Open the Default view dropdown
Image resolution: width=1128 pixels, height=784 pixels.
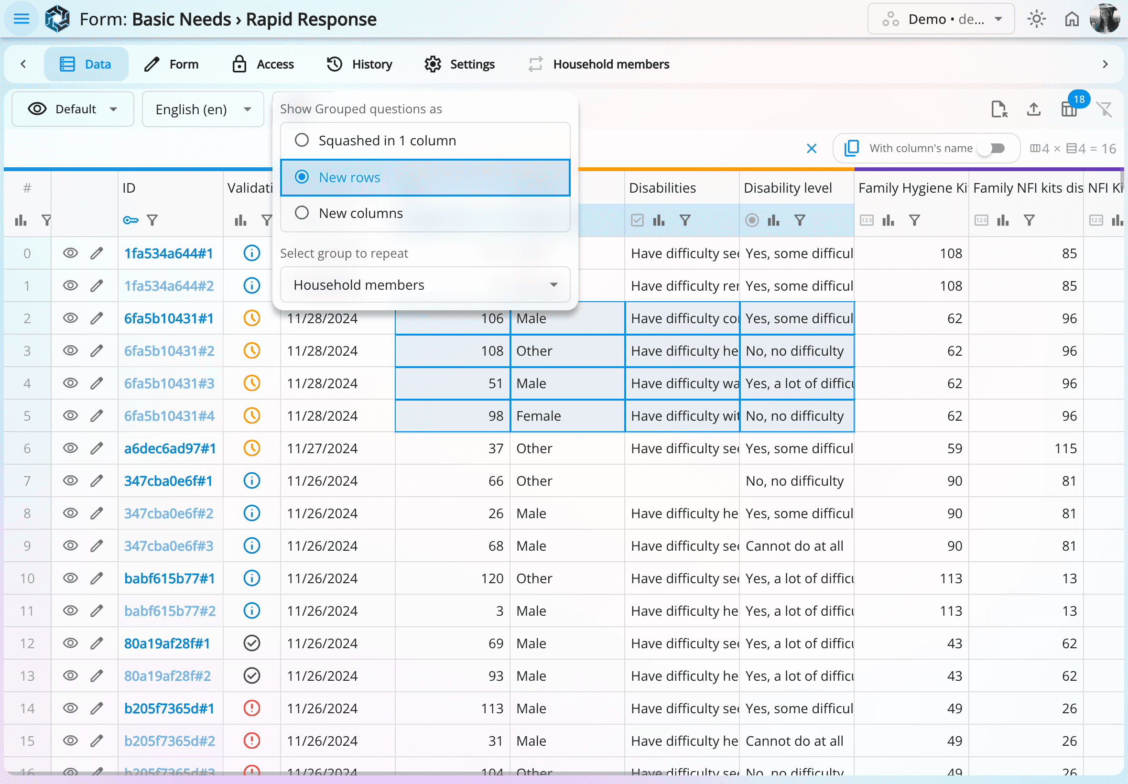coord(73,109)
